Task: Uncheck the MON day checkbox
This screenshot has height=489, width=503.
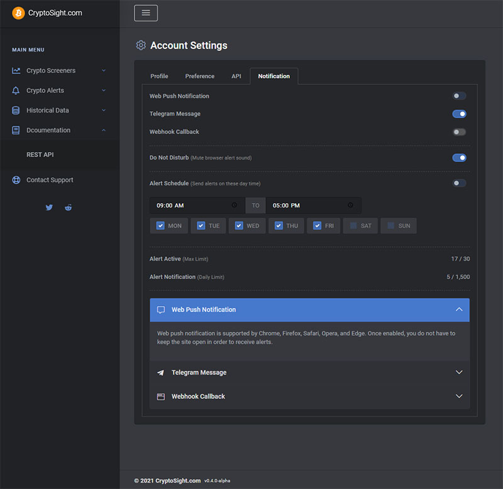Action: [160, 226]
